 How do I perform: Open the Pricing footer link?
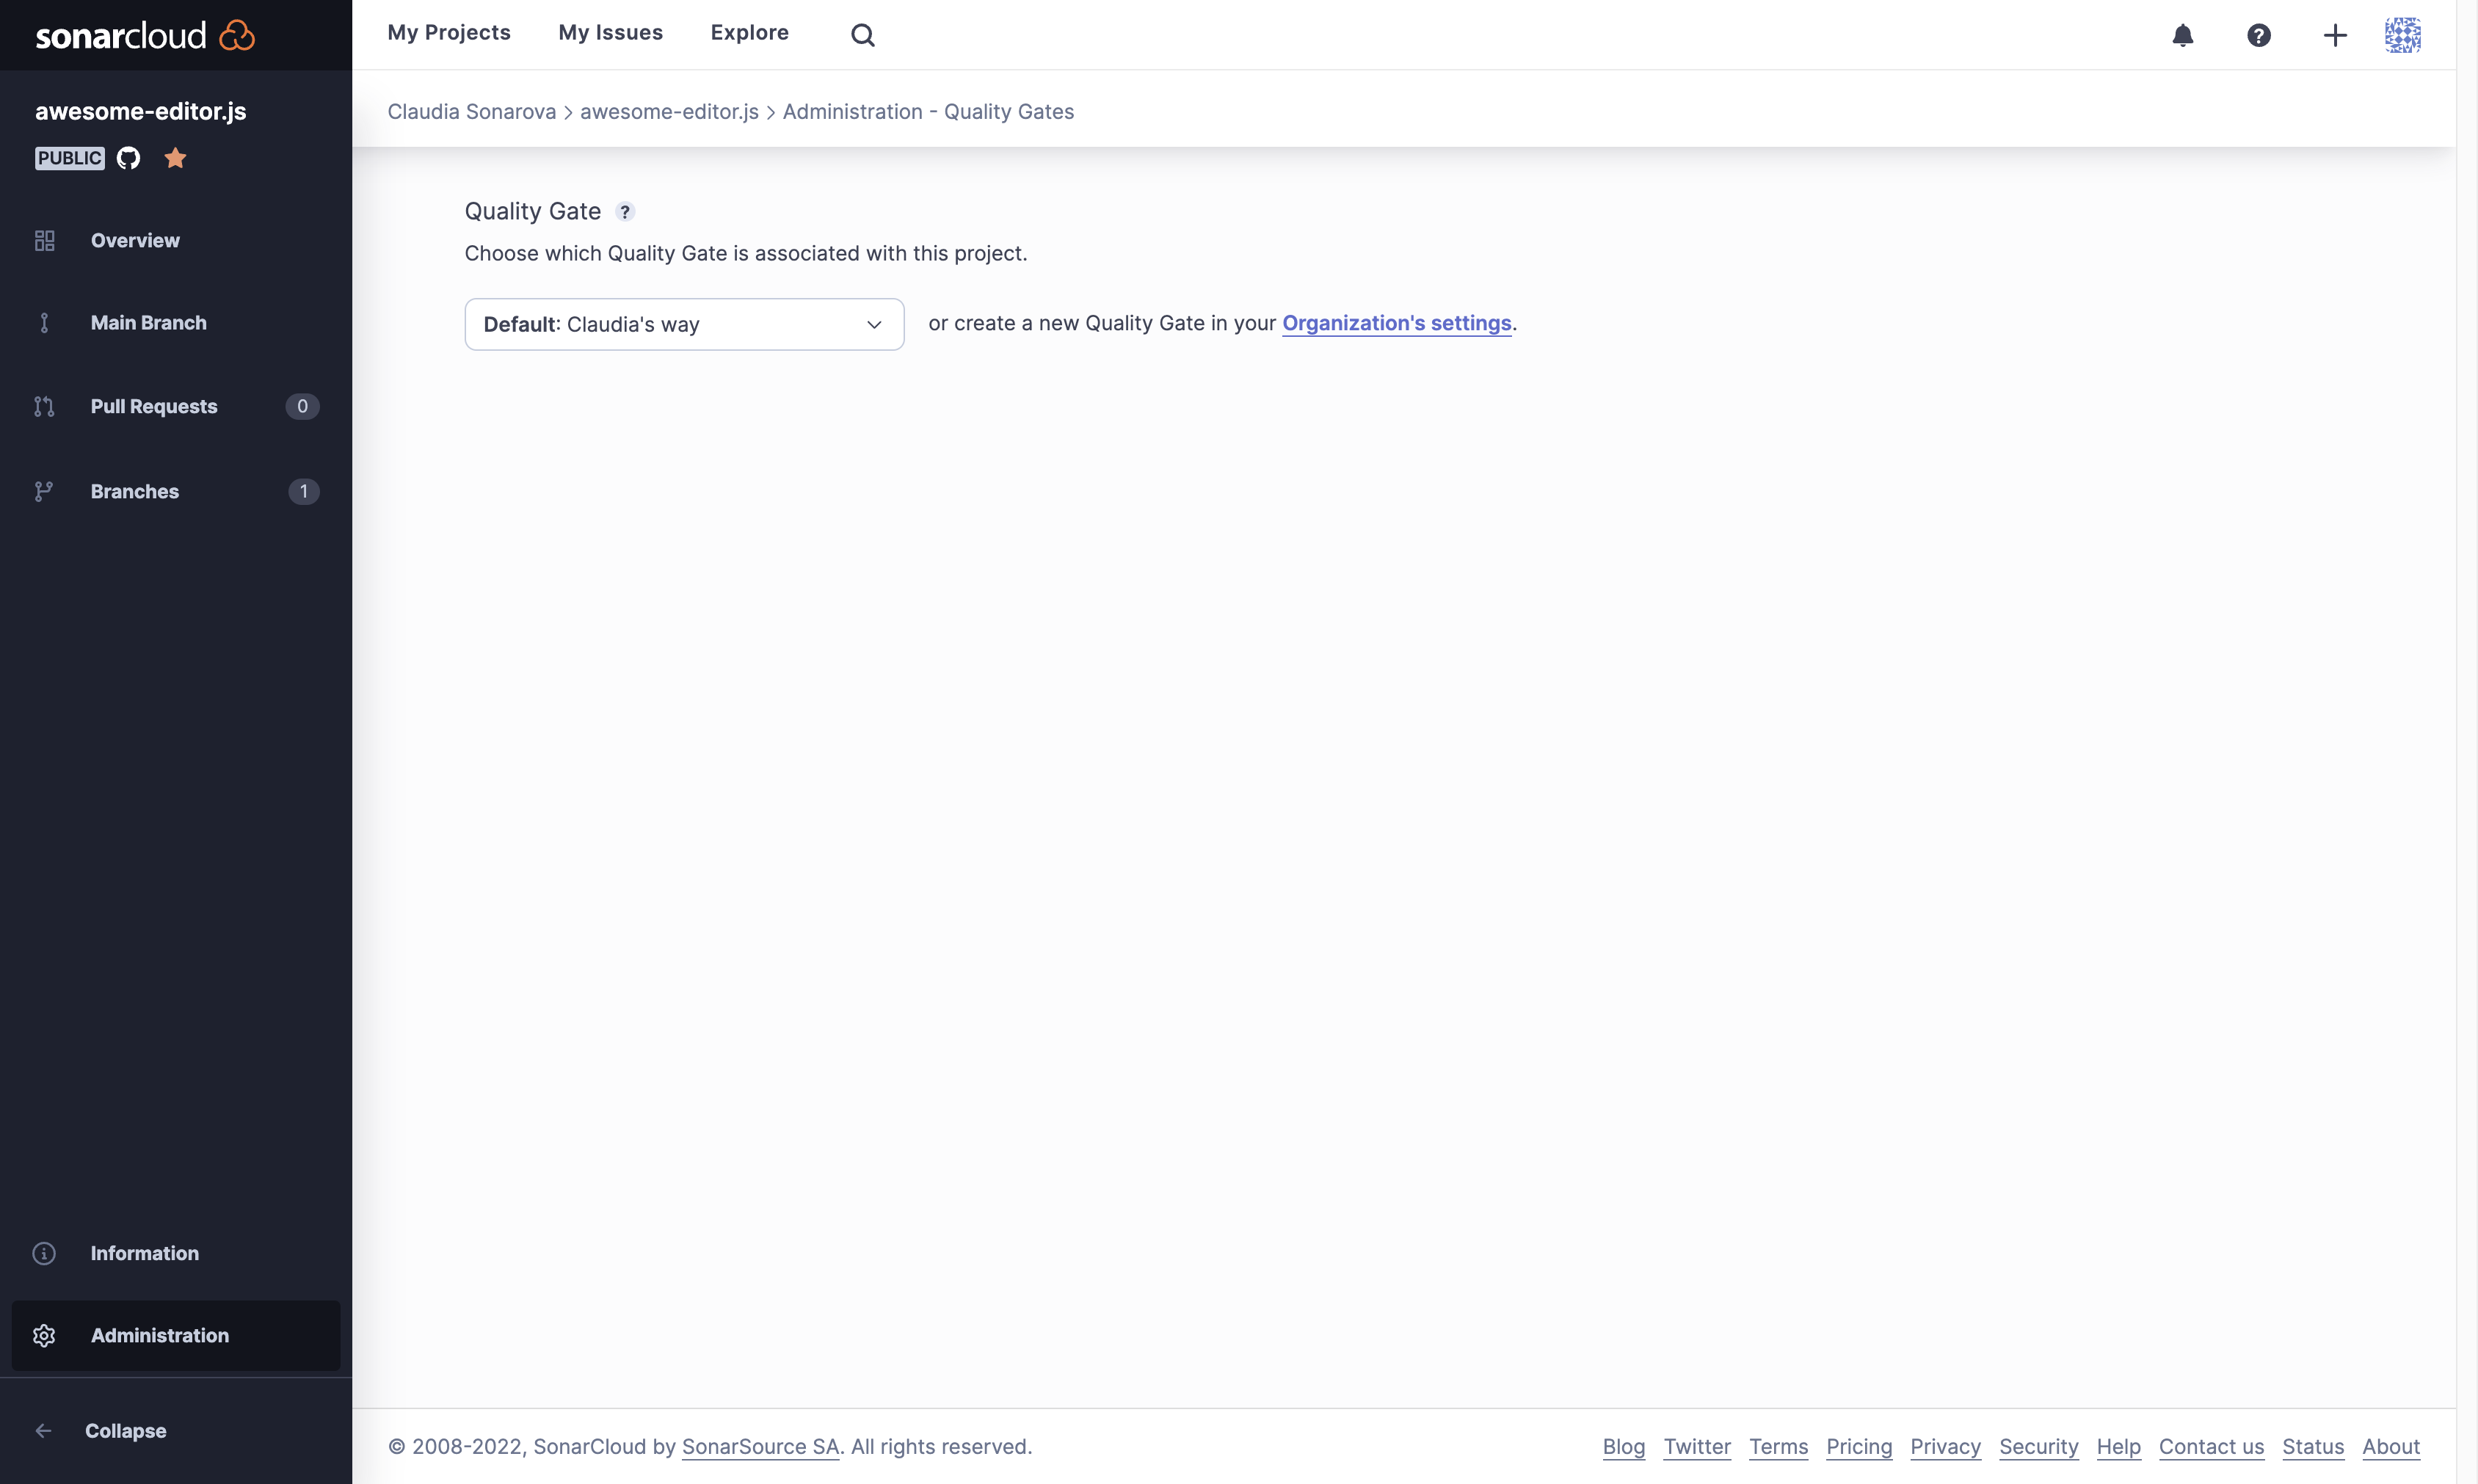[x=1859, y=1447]
